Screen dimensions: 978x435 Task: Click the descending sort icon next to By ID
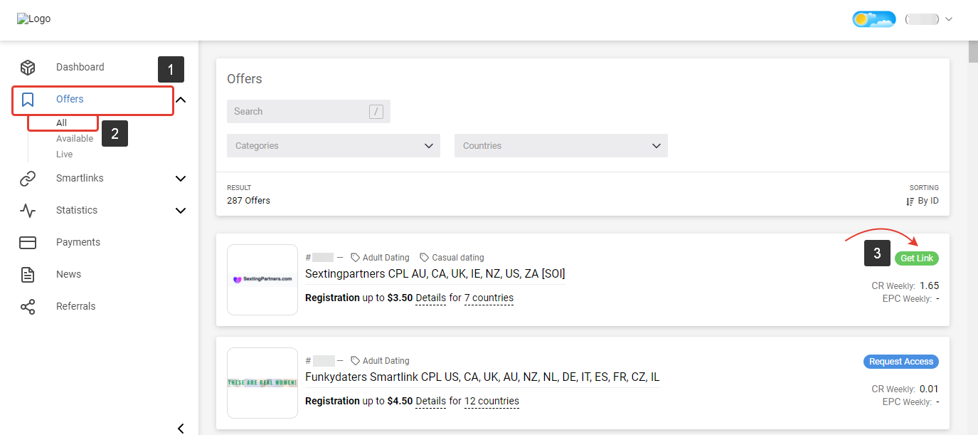pyautogui.click(x=909, y=201)
